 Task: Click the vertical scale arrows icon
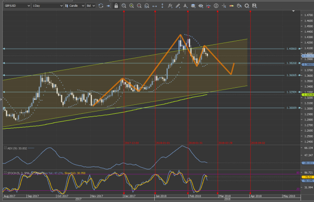(x=162, y=6)
